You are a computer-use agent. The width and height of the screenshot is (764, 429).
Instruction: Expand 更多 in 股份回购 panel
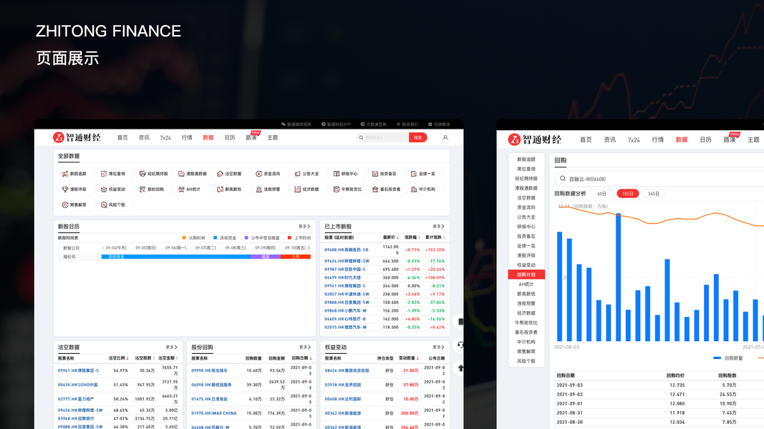pos(304,347)
